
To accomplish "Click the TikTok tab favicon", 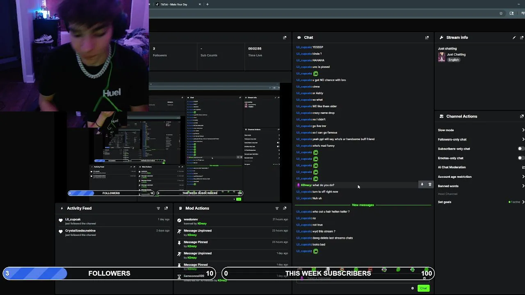I will [157, 4].
